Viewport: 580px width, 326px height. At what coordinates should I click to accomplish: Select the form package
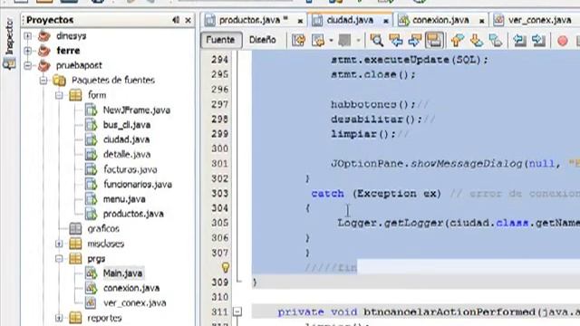97,95
